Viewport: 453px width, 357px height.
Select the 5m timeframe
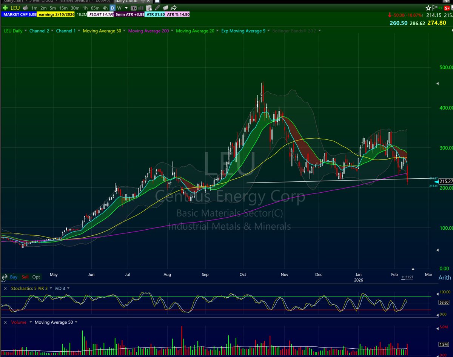point(53,8)
